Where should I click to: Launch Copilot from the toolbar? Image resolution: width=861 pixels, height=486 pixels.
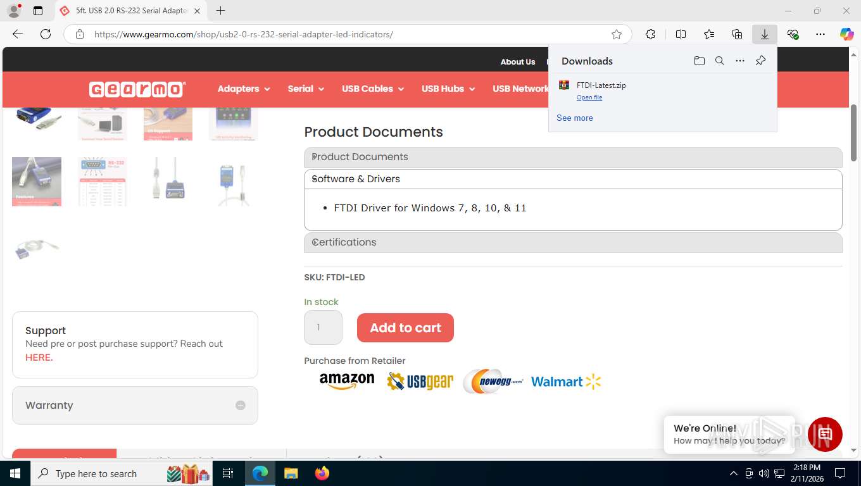tap(846, 34)
